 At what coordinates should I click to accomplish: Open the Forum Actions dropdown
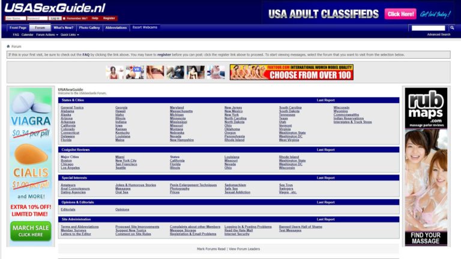[x=47, y=35]
